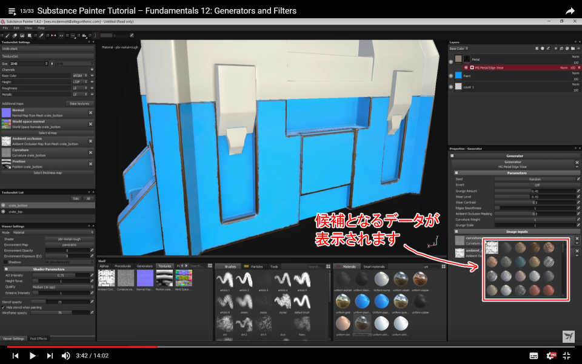Remove the Curvature additional map
Viewport: 582px width, 364px height.
(90, 152)
